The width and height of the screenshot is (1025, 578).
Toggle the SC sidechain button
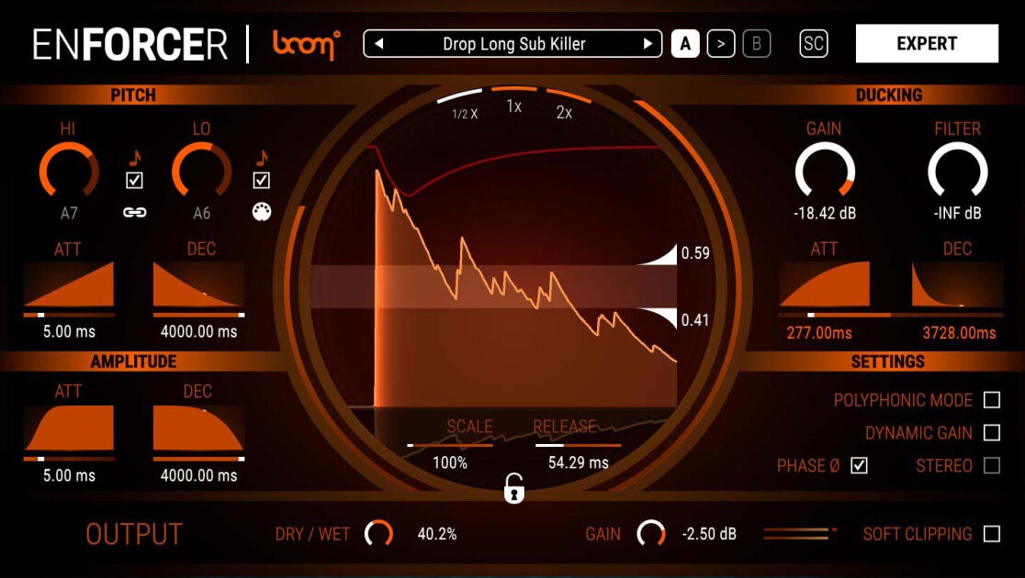813,44
